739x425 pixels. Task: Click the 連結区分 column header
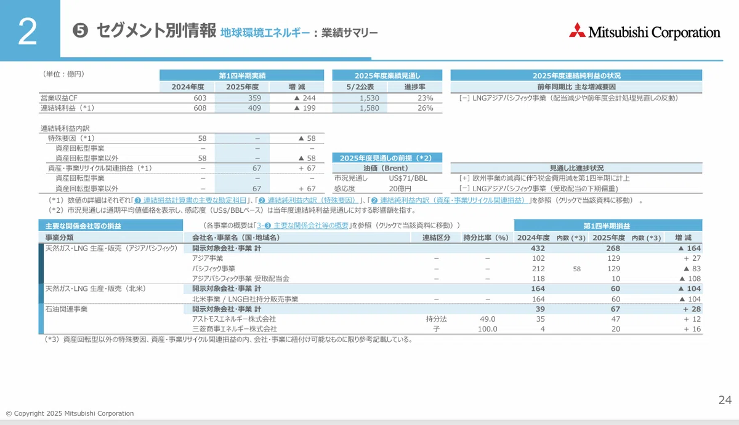(x=436, y=237)
